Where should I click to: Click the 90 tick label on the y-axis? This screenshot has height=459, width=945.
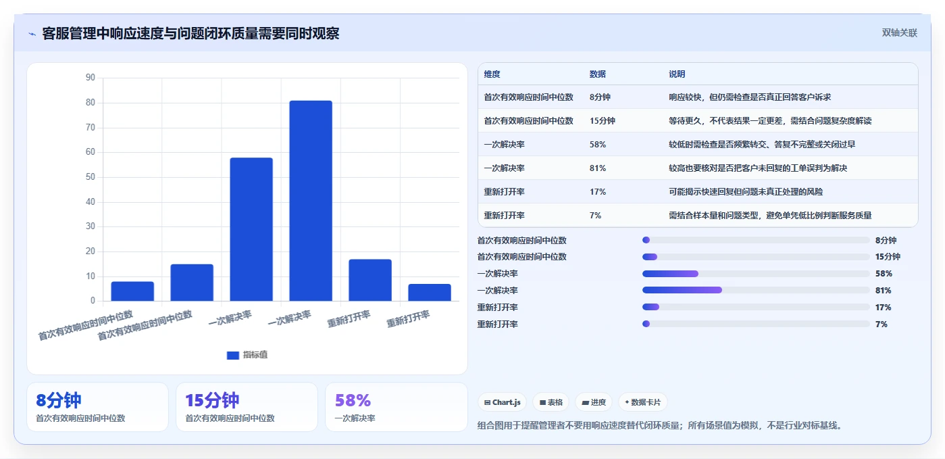91,78
